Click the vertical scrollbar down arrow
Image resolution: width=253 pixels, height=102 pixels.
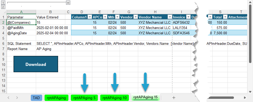tap(250, 92)
